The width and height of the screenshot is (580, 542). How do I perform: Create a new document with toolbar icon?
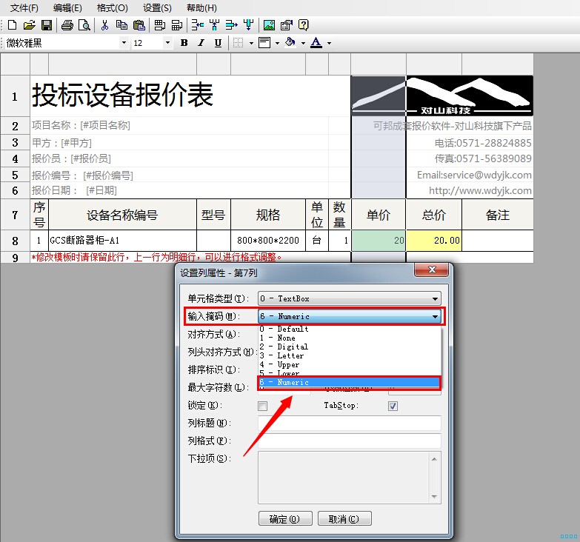[12, 25]
